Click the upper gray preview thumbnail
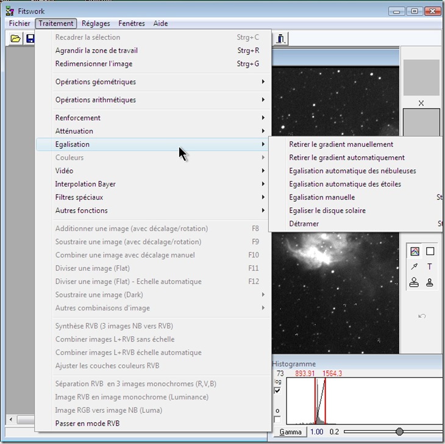445x444 pixels. click(x=421, y=77)
